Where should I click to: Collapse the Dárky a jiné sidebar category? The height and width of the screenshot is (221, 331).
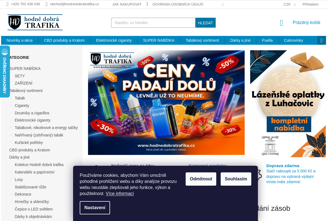[6, 157]
